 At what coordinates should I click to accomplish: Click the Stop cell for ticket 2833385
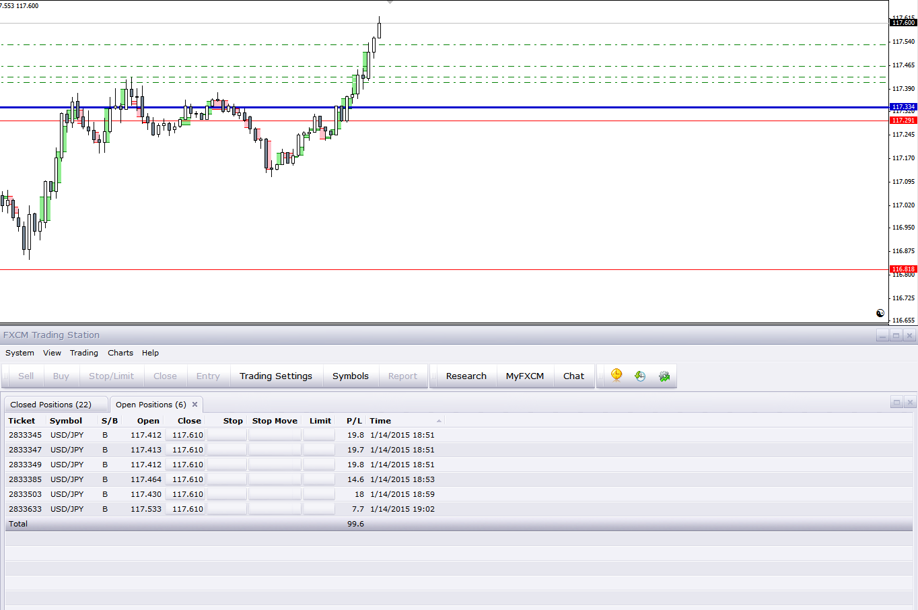227,479
